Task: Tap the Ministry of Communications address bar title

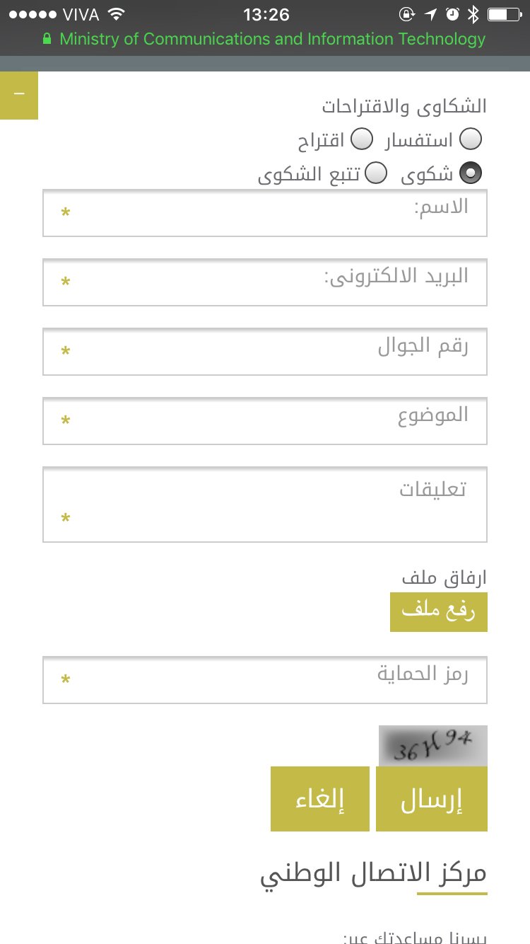Action: click(273, 40)
